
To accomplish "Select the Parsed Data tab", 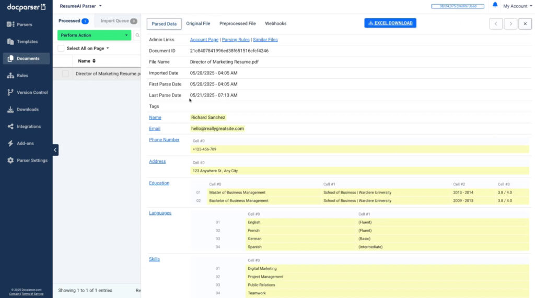I will point(164,24).
